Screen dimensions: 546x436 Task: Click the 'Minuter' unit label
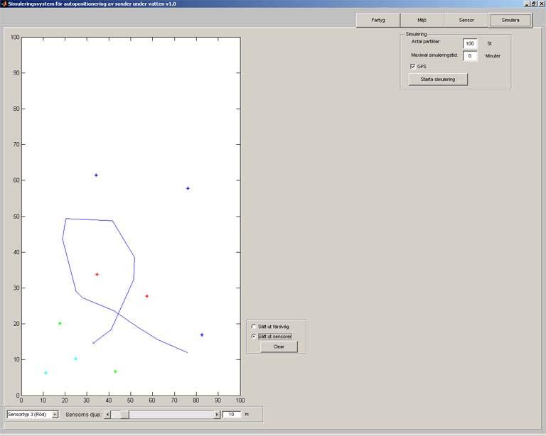[x=493, y=55]
